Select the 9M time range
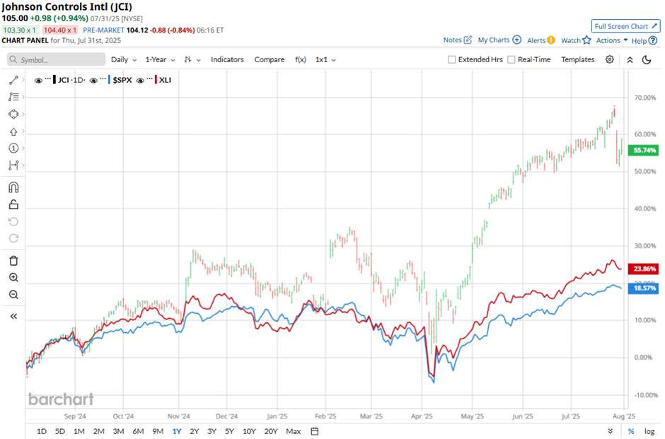The height and width of the screenshot is (439, 665). coord(158,431)
